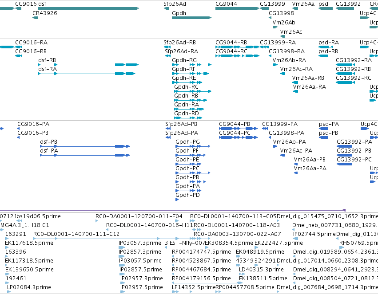
Task: Select transcript Sfp26Ad-RB
Action: click(x=167, y=47)
